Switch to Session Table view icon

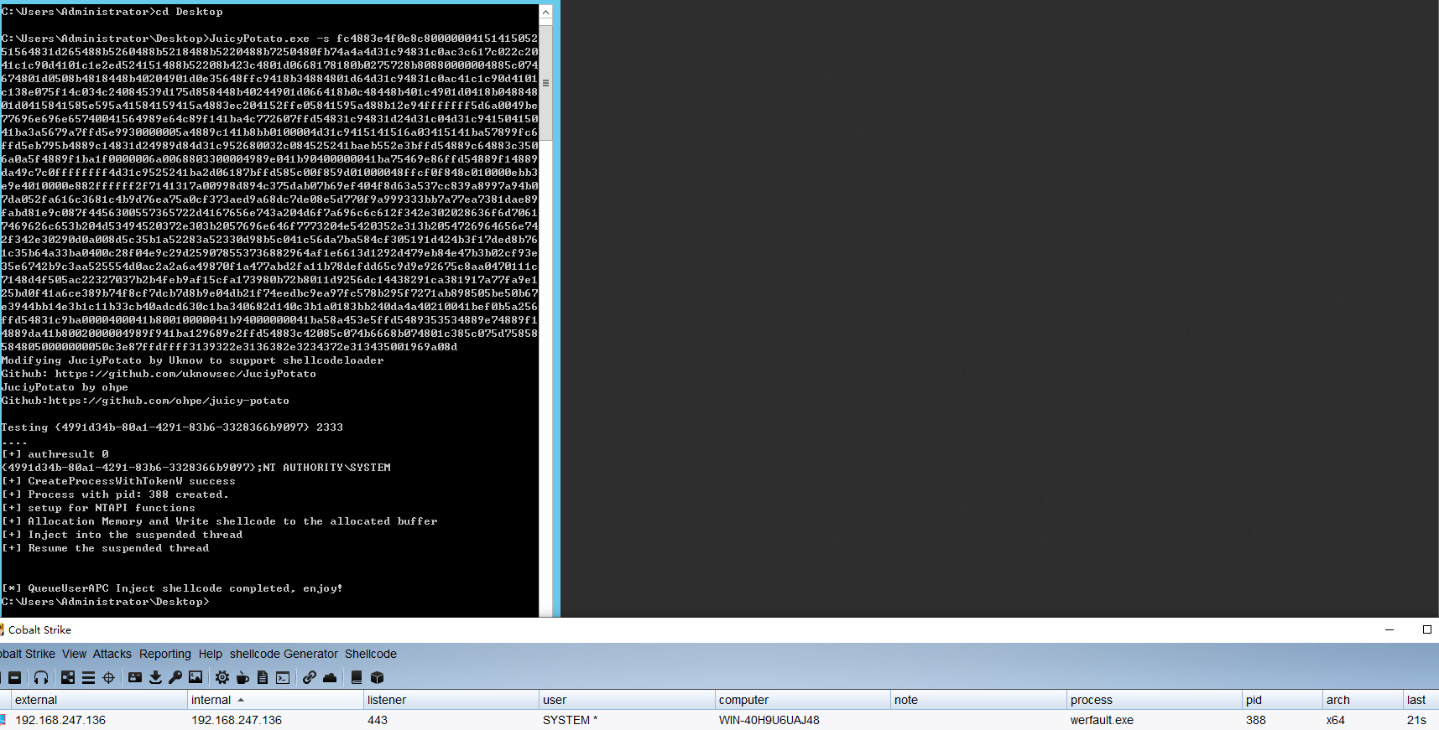(x=88, y=677)
